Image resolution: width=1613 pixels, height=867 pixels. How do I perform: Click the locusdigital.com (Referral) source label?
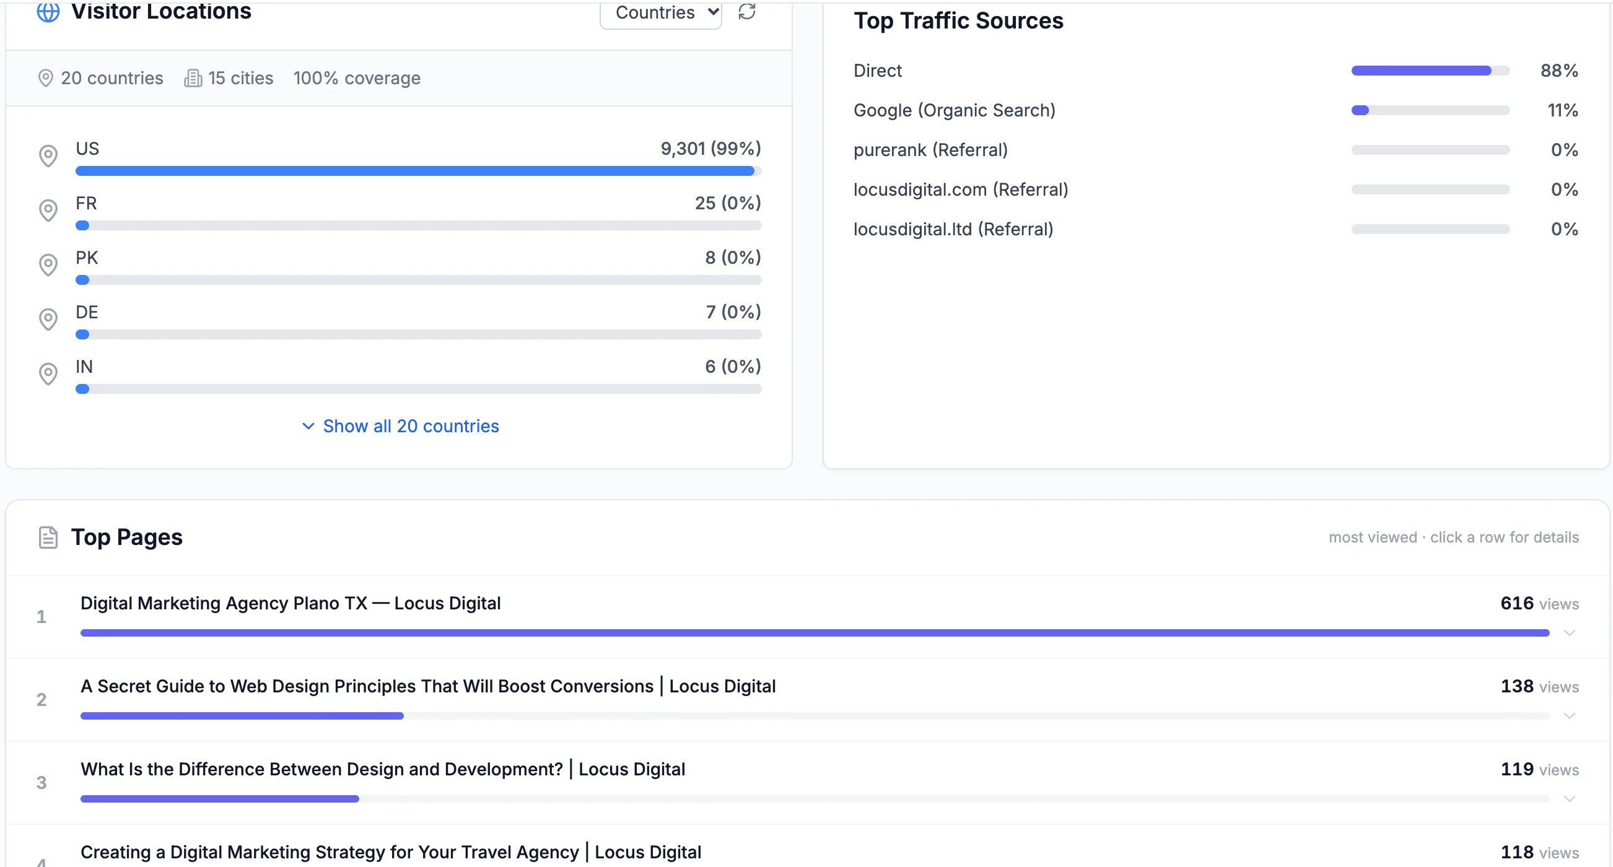[x=961, y=190]
